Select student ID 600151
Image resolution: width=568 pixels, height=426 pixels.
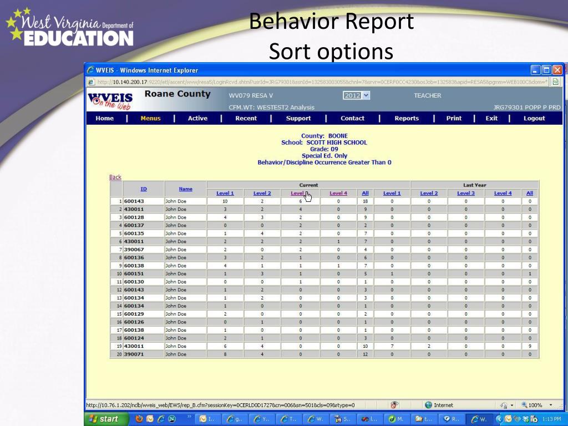click(134, 274)
